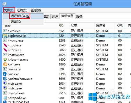Click PID value 812
This screenshot has width=131, height=103.
tap(61, 31)
